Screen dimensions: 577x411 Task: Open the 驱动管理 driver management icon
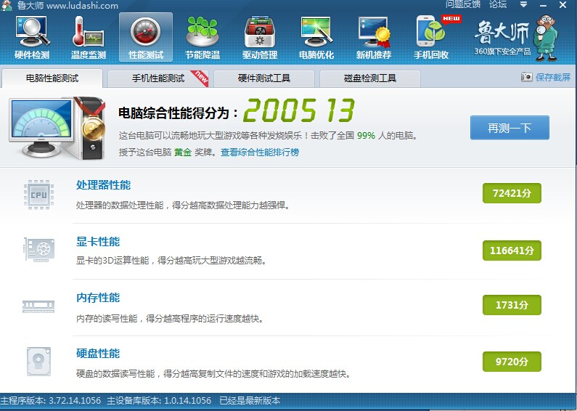click(x=259, y=38)
